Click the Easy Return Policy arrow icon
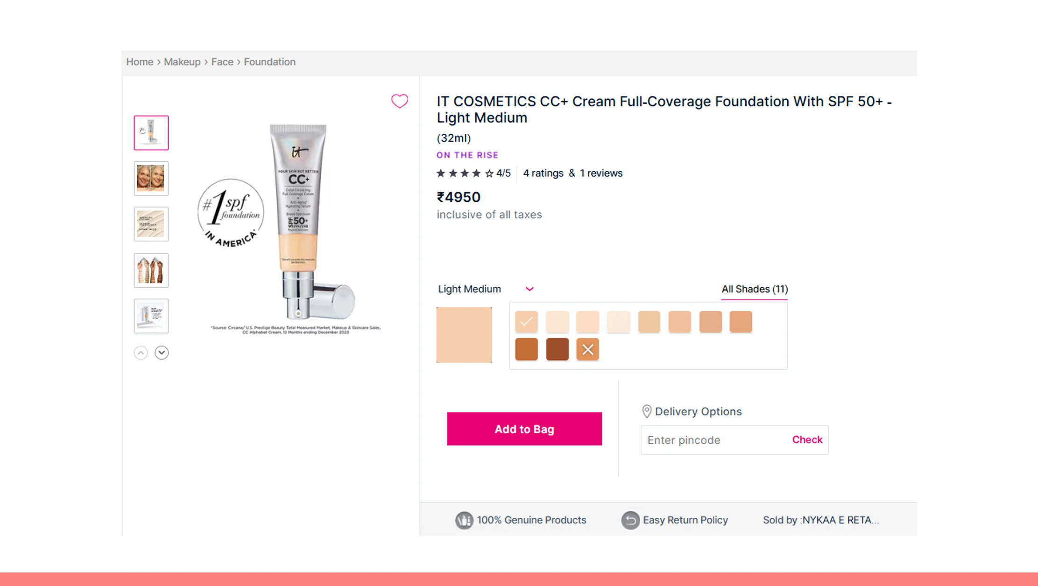The width and height of the screenshot is (1038, 586). coord(630,520)
